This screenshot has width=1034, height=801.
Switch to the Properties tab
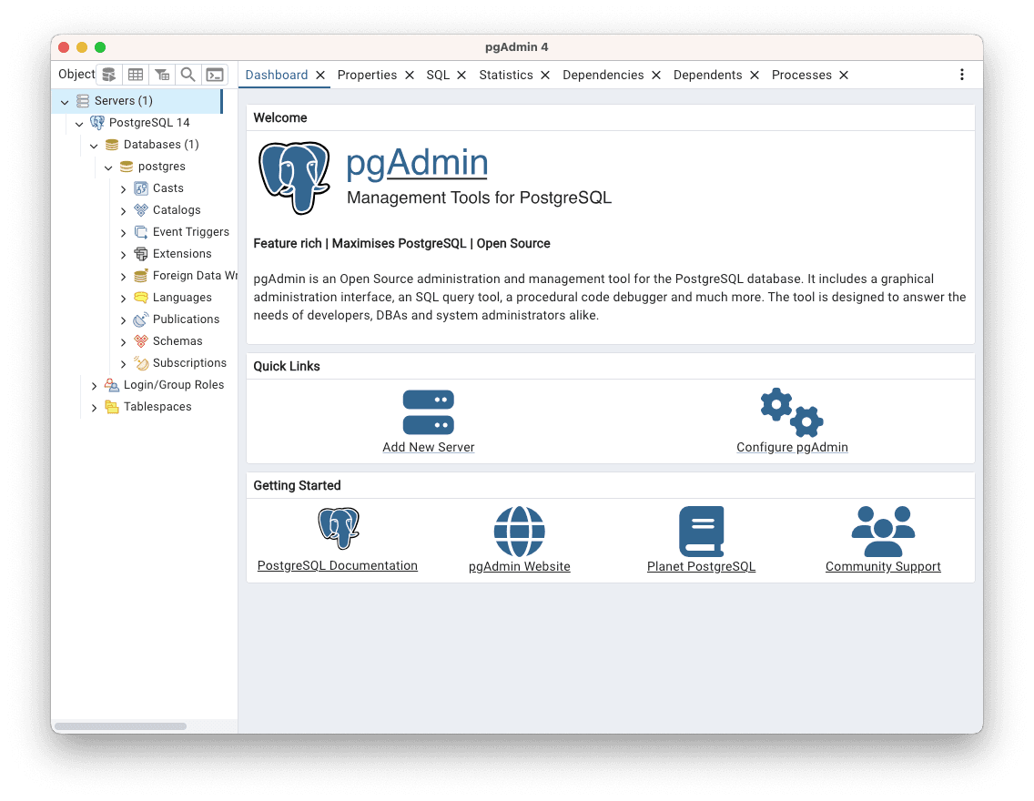[367, 76]
